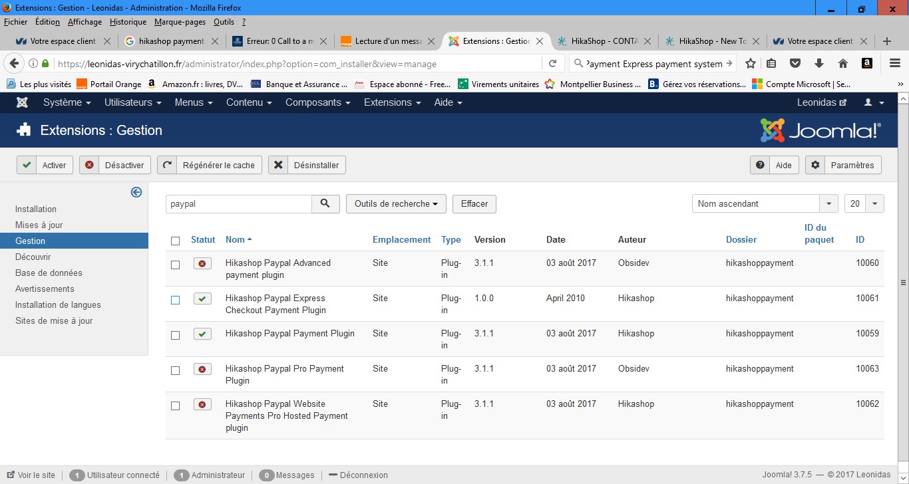Screen dimensions: 909x484
Task: Reload the page using the refresh icon
Action: 552,64
